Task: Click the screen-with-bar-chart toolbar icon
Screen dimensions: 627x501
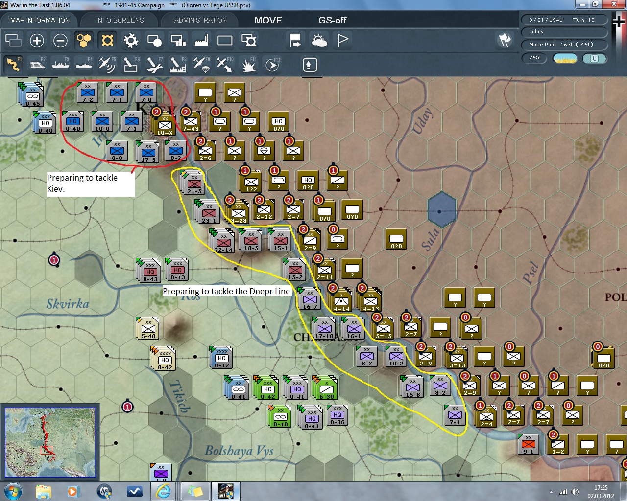Action: tap(178, 40)
